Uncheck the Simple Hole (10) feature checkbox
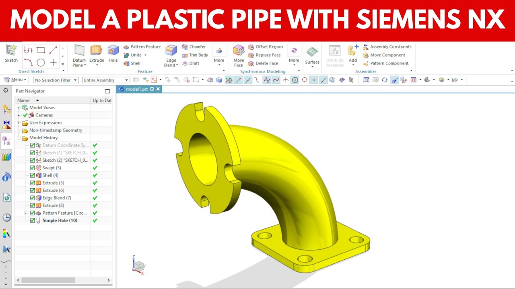This screenshot has height=289, width=515. tap(33, 220)
